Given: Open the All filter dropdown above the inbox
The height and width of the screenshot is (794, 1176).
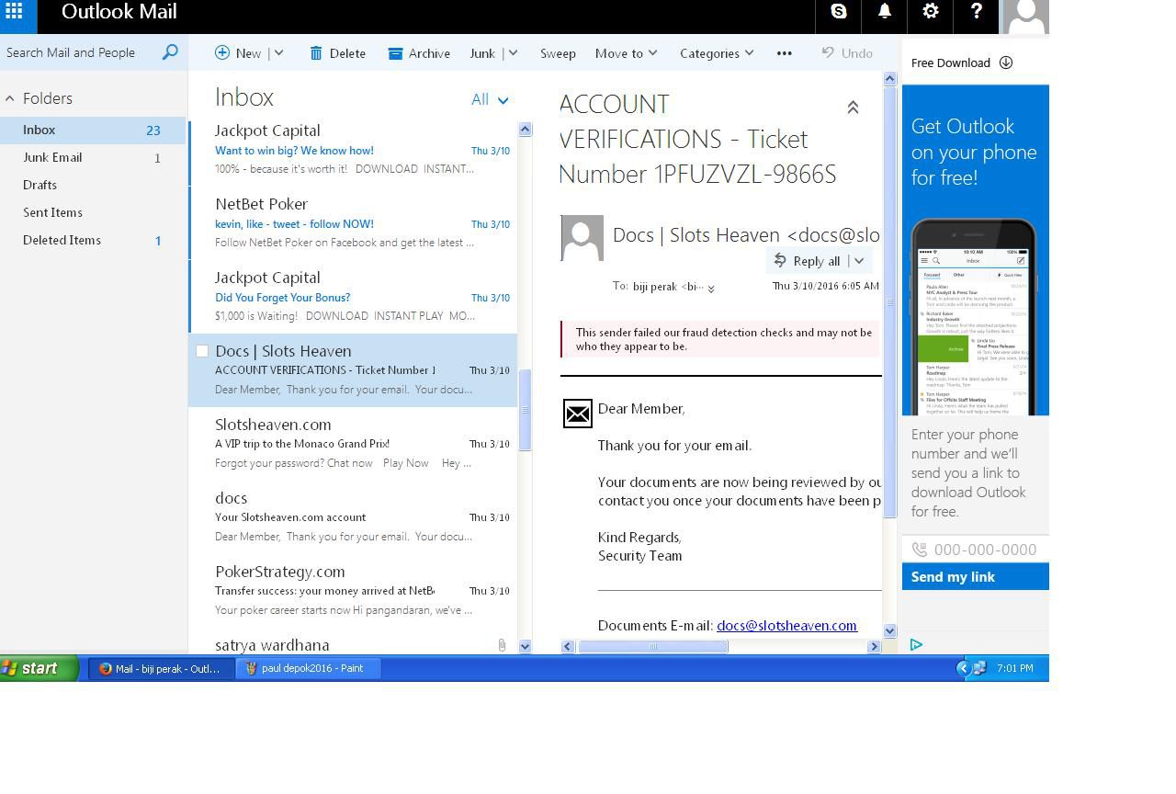Looking at the screenshot, I should (x=490, y=100).
